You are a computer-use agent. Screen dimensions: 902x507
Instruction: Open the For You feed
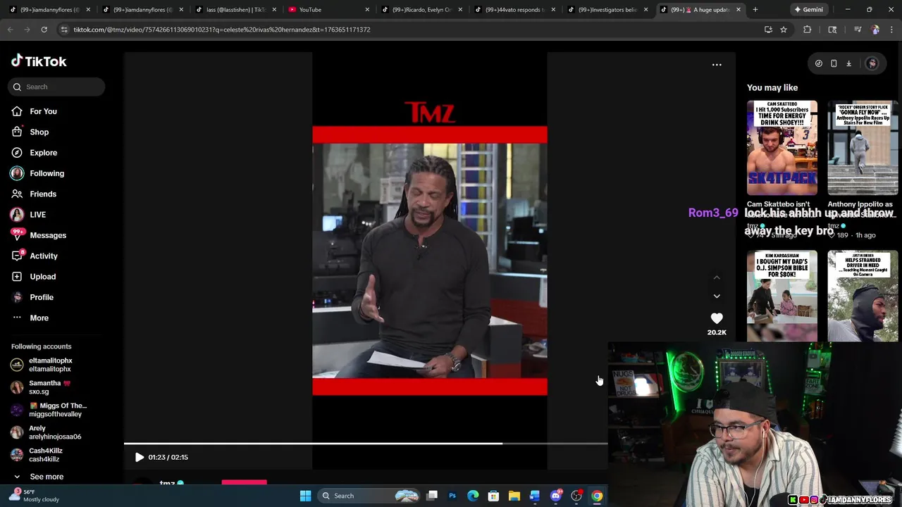(34, 111)
